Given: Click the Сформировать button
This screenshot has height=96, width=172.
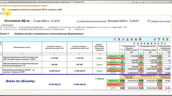Looking at the screenshot, I should point(5,13).
